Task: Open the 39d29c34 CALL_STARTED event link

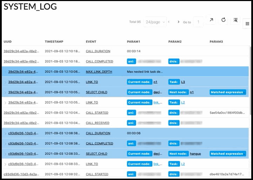Action: [97, 113]
